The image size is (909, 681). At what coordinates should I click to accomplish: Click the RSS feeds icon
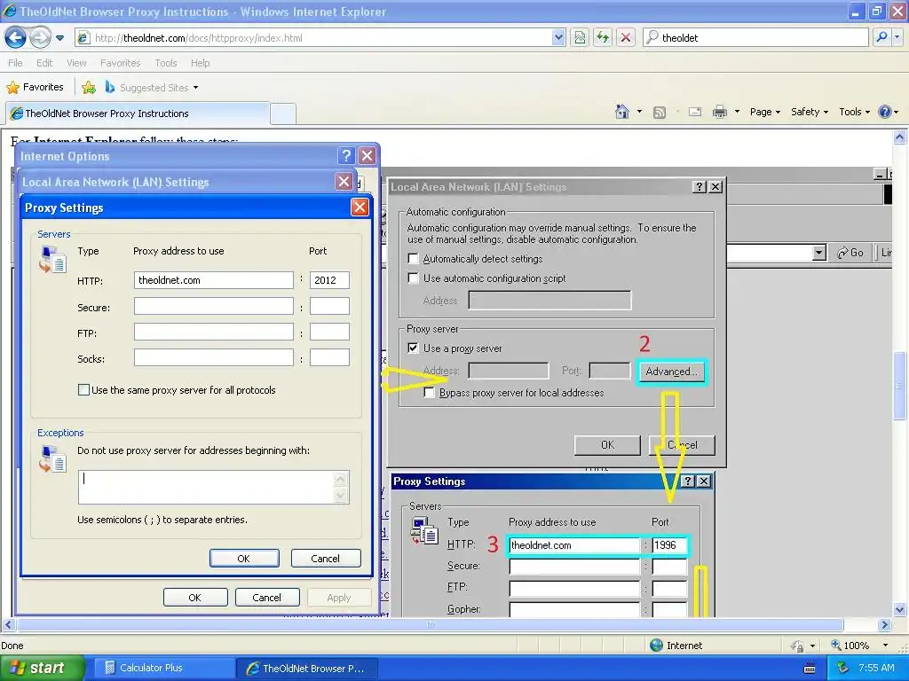point(660,113)
